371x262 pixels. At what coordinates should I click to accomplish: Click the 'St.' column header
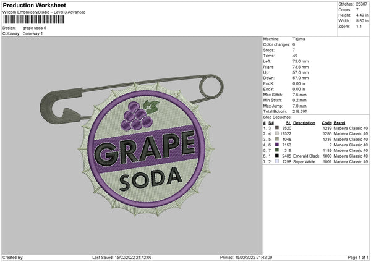(x=288, y=123)
